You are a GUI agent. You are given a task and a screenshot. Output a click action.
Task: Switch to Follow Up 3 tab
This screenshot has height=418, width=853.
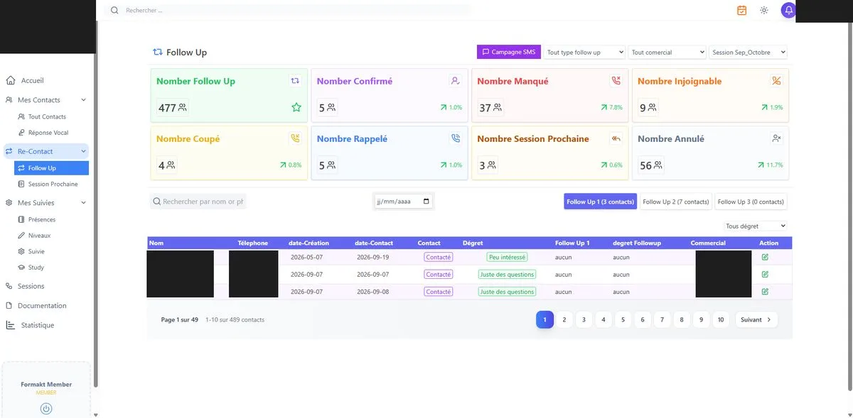[751, 202]
